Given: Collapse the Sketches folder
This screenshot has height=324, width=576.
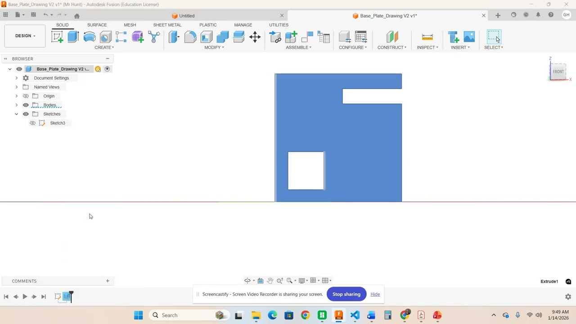Looking at the screenshot, I should [x=17, y=114].
